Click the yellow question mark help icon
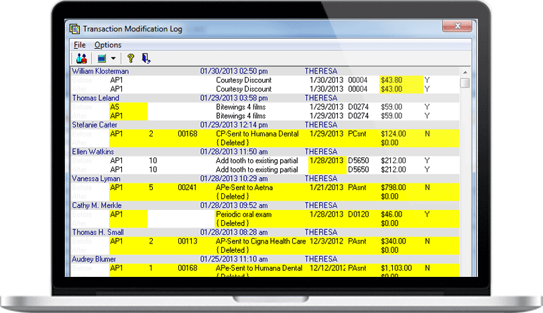 (131, 58)
